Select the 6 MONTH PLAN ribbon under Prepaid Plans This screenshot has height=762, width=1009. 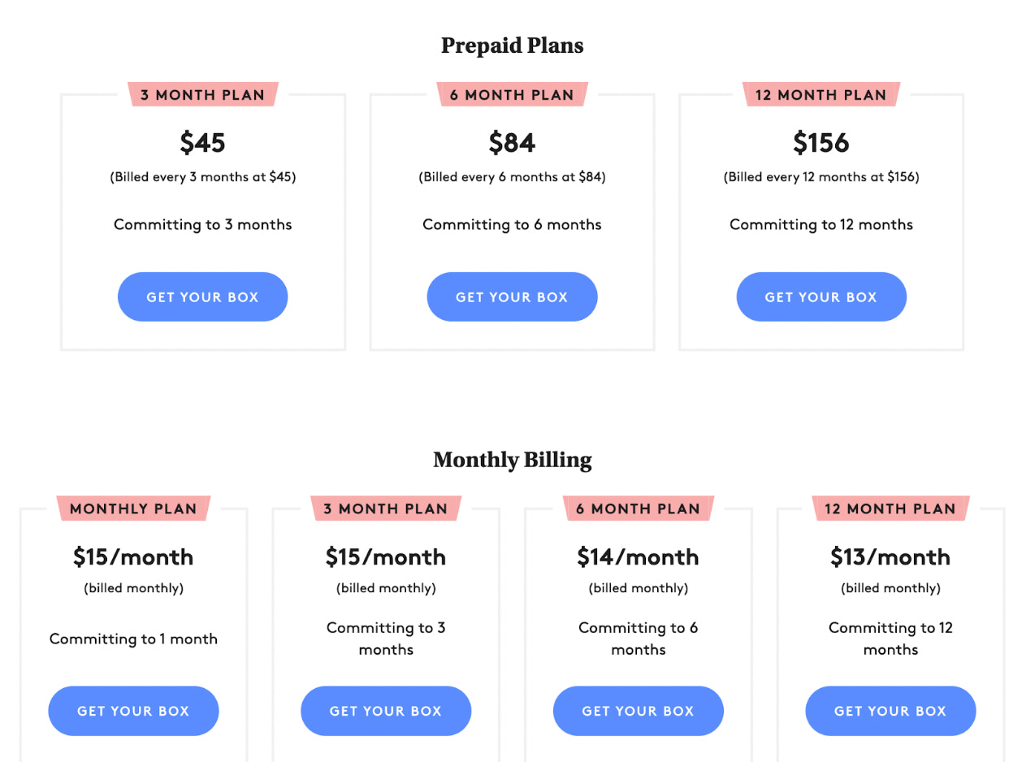pos(512,94)
